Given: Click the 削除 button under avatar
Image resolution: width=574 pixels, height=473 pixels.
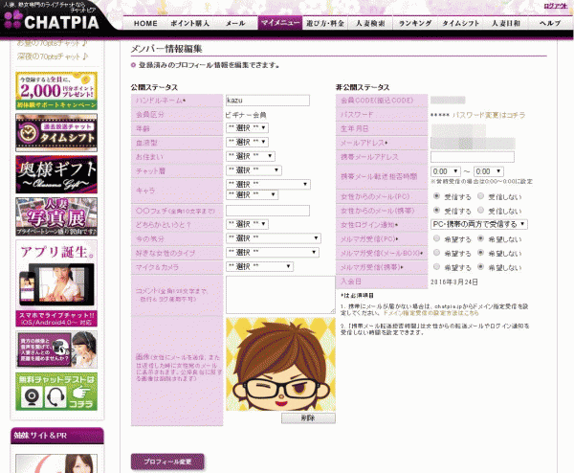Looking at the screenshot, I should 308,418.
